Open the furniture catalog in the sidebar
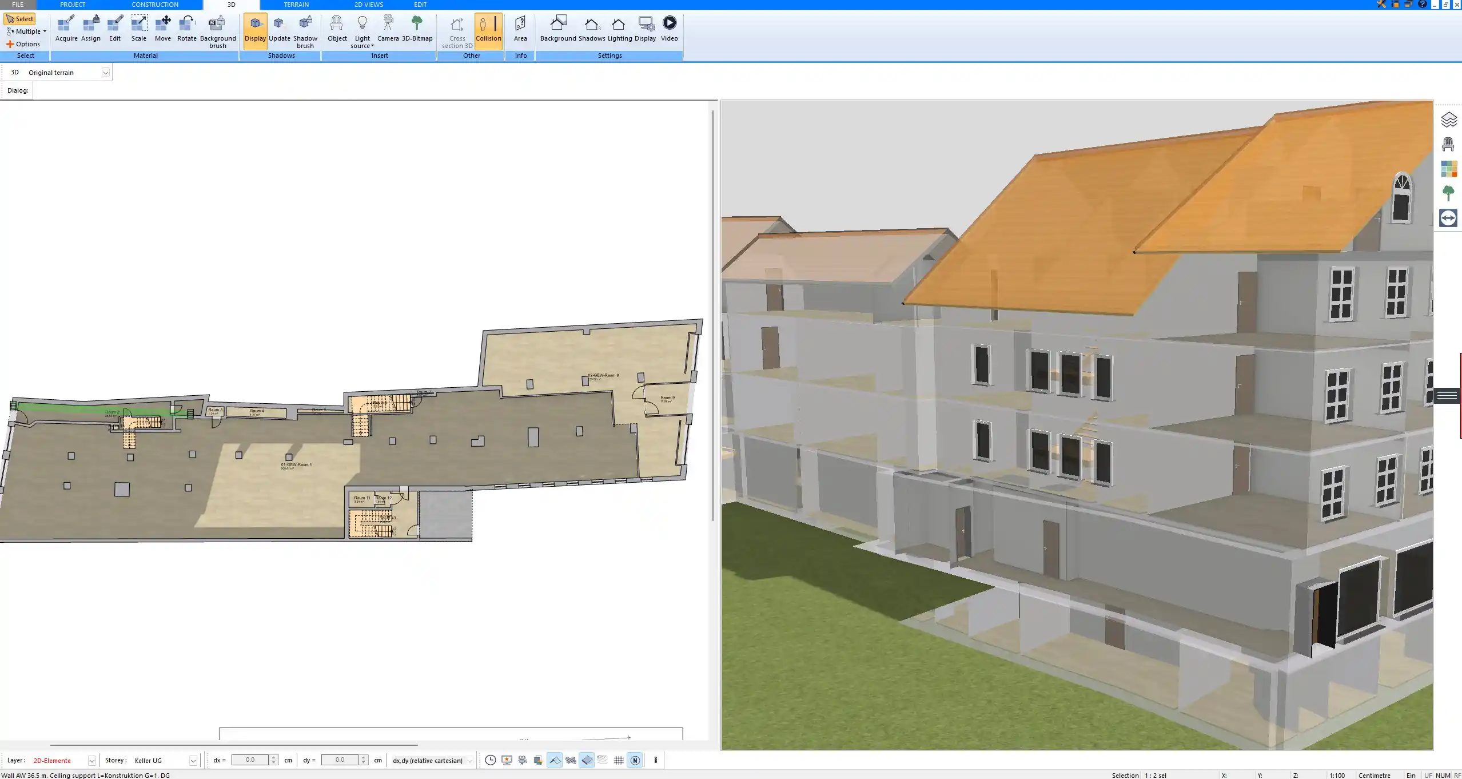The image size is (1462, 779). (x=1448, y=143)
